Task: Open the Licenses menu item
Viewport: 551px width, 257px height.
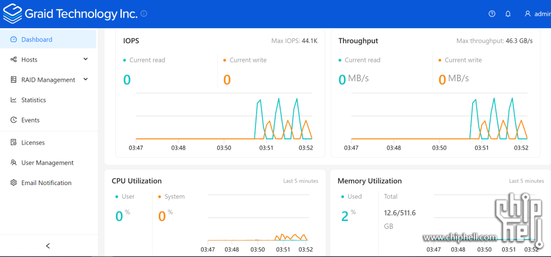Action: [x=33, y=143]
